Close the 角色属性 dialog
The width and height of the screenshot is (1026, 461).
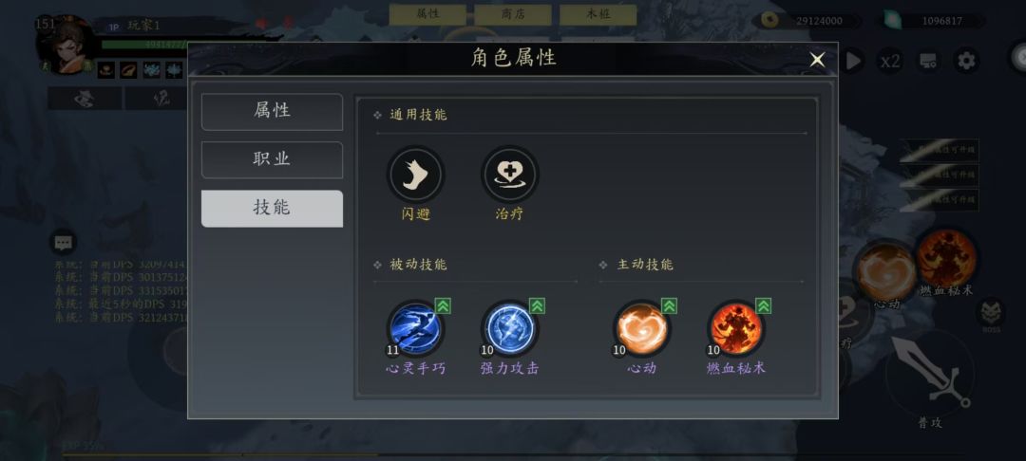pyautogui.click(x=817, y=60)
